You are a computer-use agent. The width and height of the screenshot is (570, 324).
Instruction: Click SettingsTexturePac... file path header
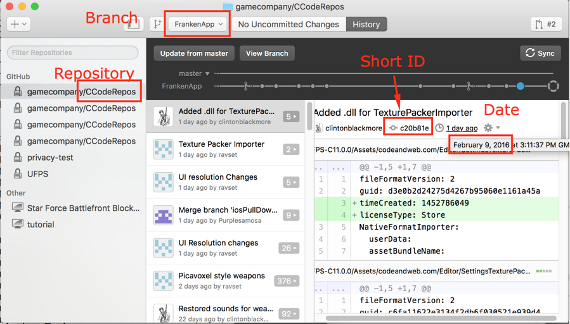422,271
